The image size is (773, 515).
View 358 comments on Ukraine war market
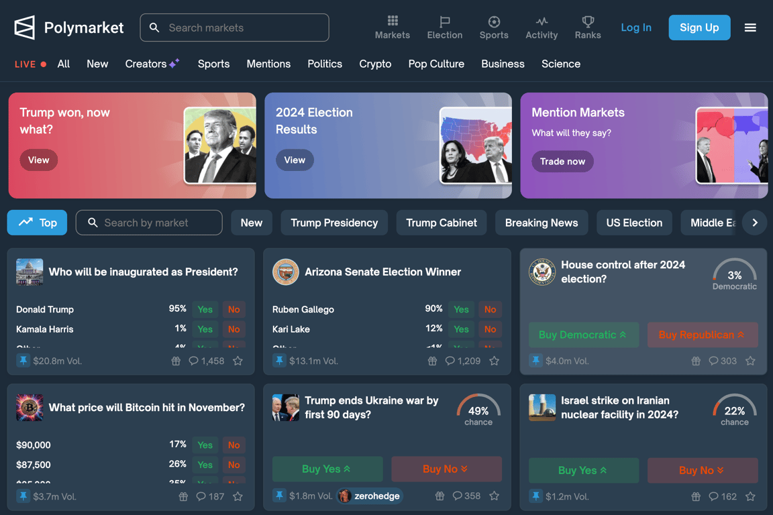pyautogui.click(x=466, y=496)
